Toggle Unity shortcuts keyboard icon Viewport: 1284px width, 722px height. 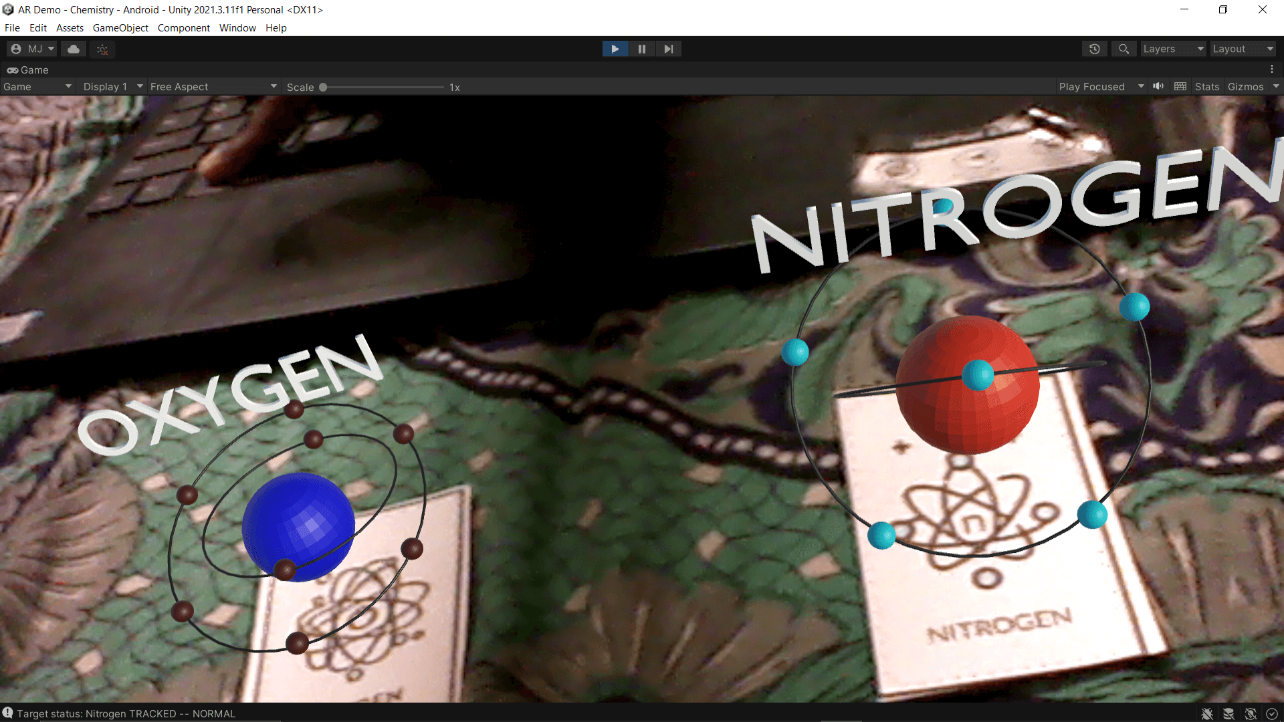pos(1180,86)
